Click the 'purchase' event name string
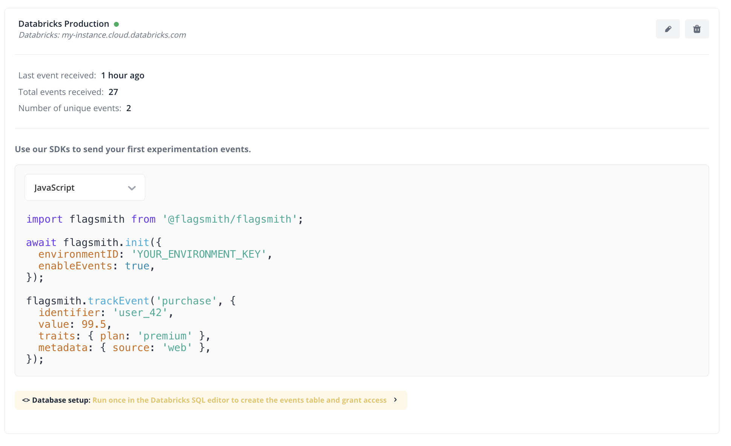 pos(186,301)
